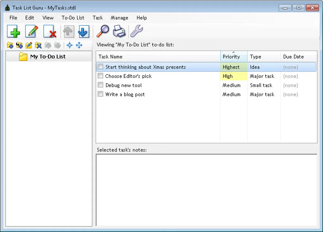This screenshot has width=323, height=232.
Task: Minimize the Task List Guru window
Action: 285,8
